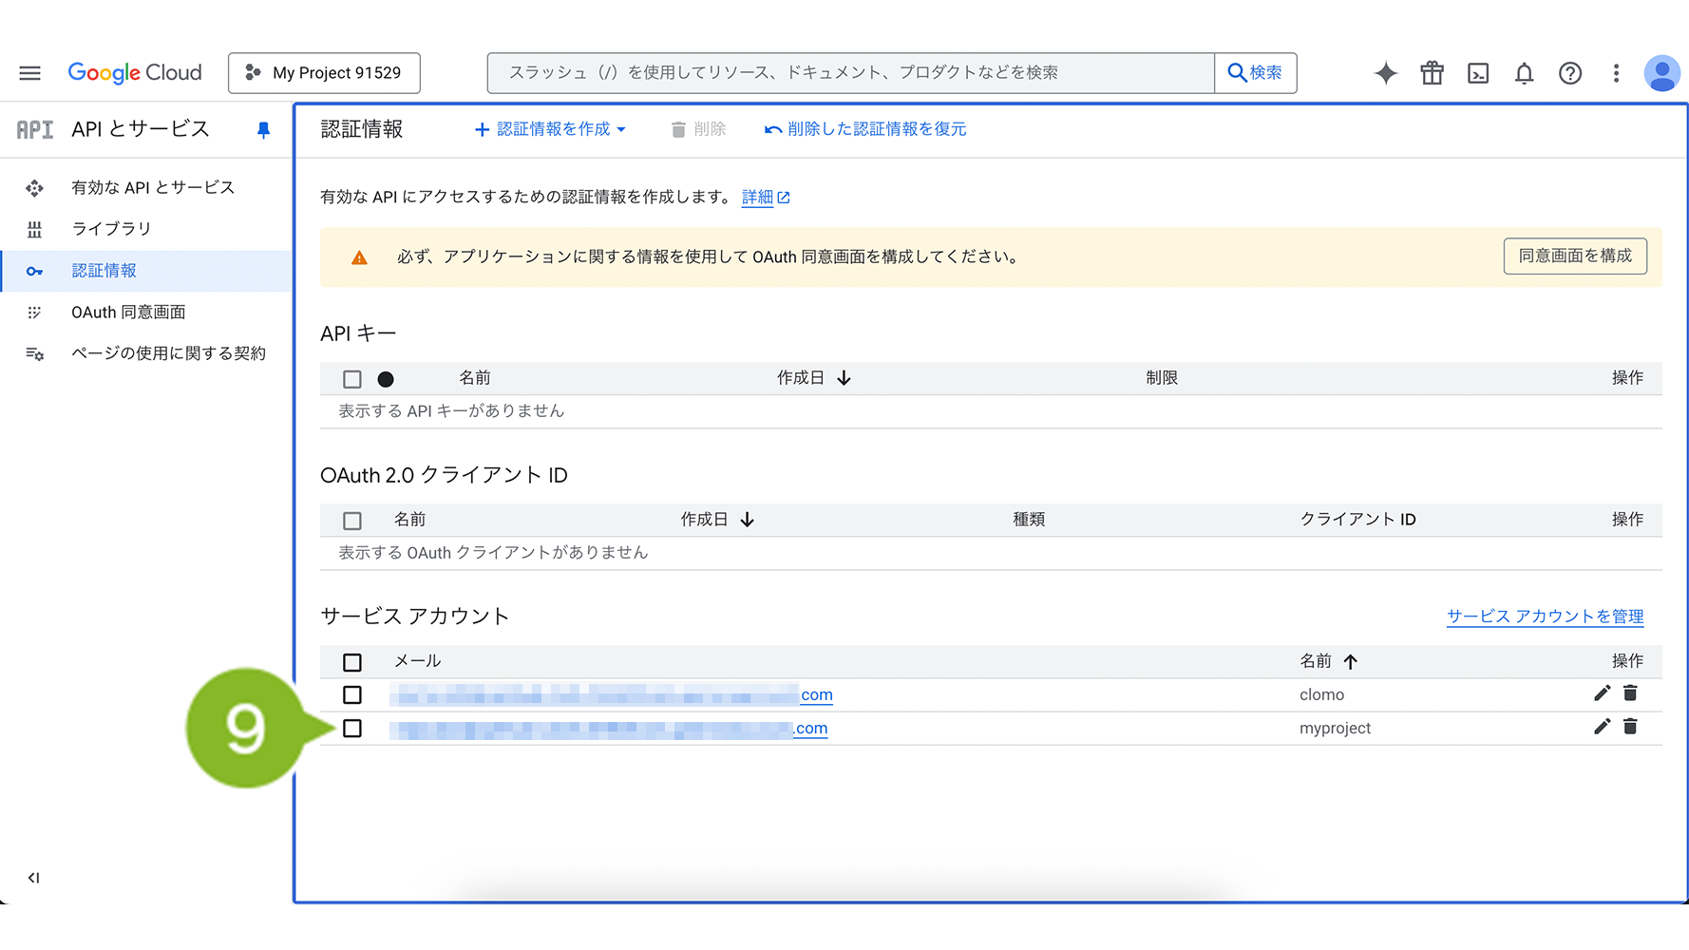Image resolution: width=1689 pixels, height=950 pixels.
Task: Click the 同意画面を構成 button
Action: (x=1574, y=256)
